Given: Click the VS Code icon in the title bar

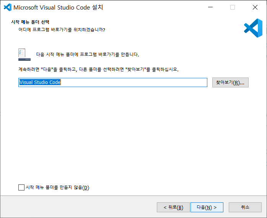Looking at the screenshot, I should point(8,7).
